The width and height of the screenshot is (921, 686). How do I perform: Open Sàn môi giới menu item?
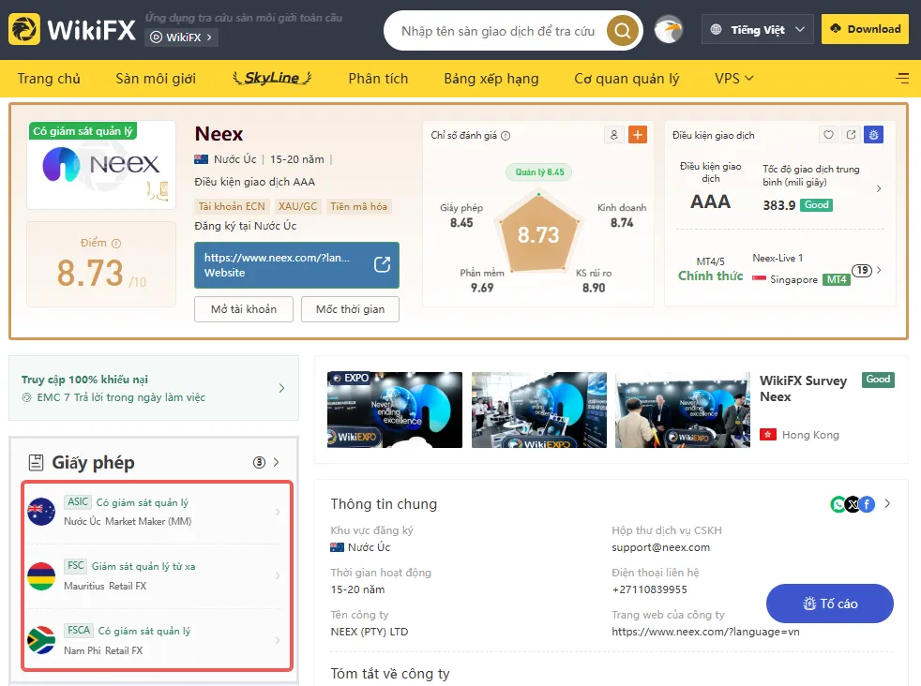[x=156, y=78]
